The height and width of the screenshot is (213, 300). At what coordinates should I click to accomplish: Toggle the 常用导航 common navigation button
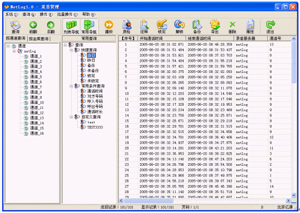[89, 27]
